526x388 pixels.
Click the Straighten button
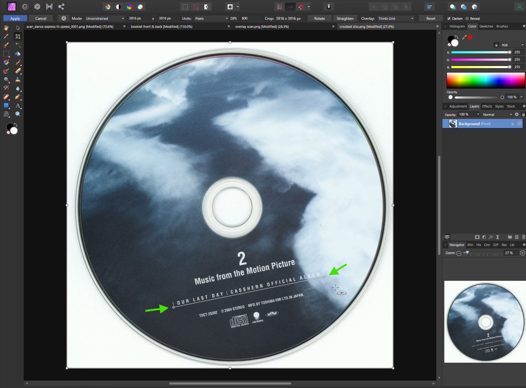coord(345,19)
